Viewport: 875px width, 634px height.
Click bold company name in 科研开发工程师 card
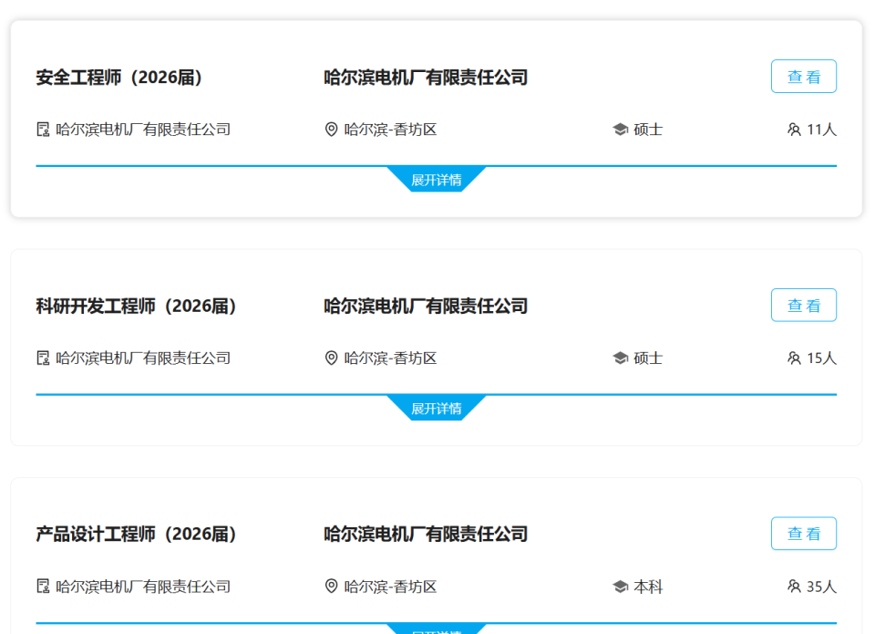pos(426,306)
